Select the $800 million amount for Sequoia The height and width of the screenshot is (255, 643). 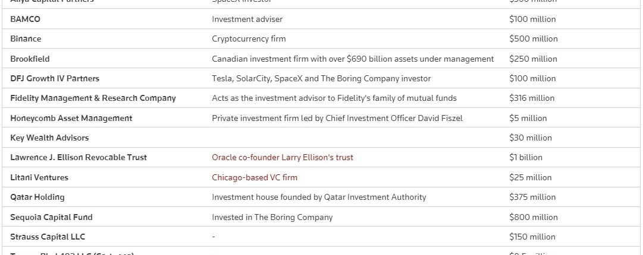(x=533, y=217)
